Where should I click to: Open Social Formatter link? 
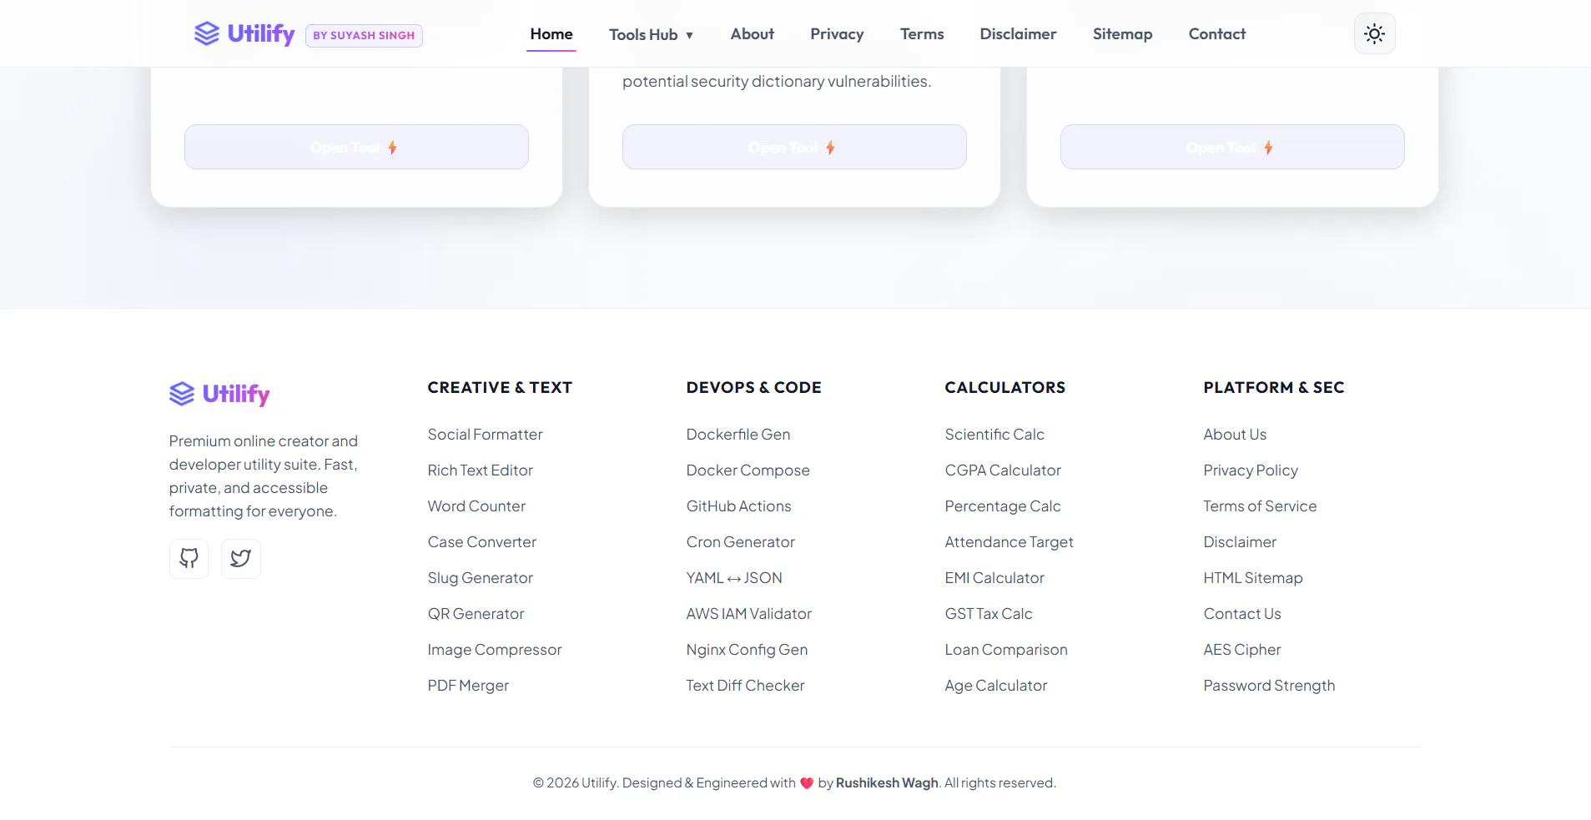click(x=485, y=435)
